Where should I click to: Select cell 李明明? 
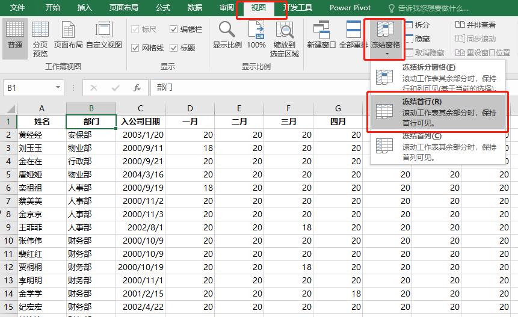[x=42, y=280]
